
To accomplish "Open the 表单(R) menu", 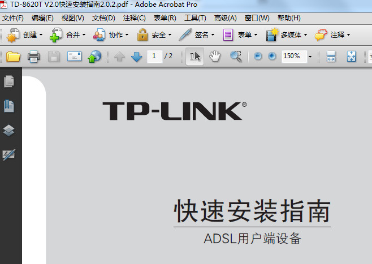I will point(165,18).
